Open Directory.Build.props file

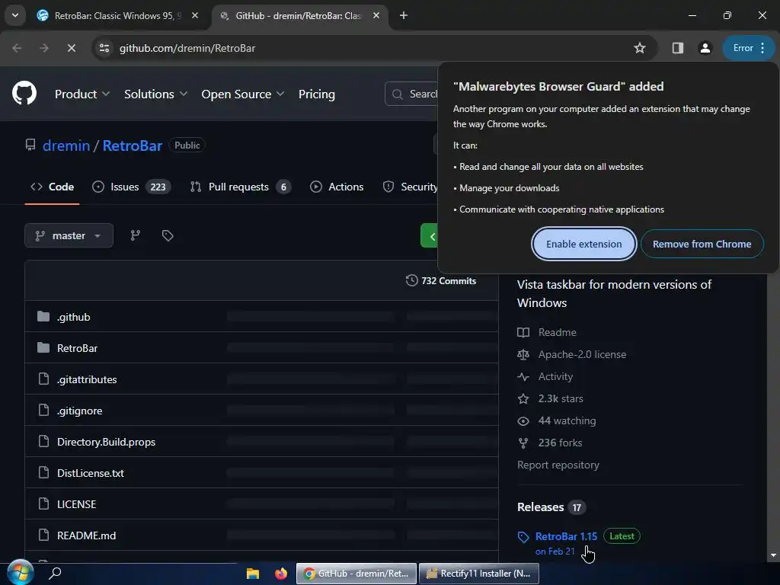click(106, 442)
